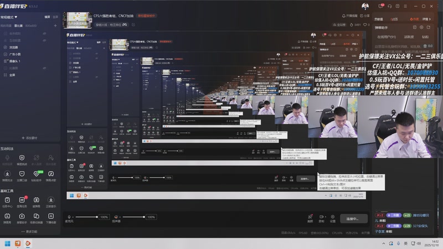Edit the stream title pencil icon
This screenshot has height=249, width=443.
coord(133,24)
